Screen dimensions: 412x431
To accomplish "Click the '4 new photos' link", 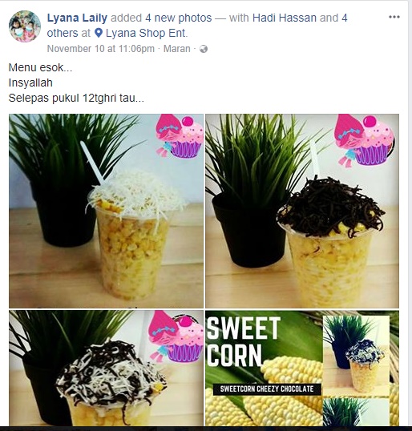I will pos(179,18).
